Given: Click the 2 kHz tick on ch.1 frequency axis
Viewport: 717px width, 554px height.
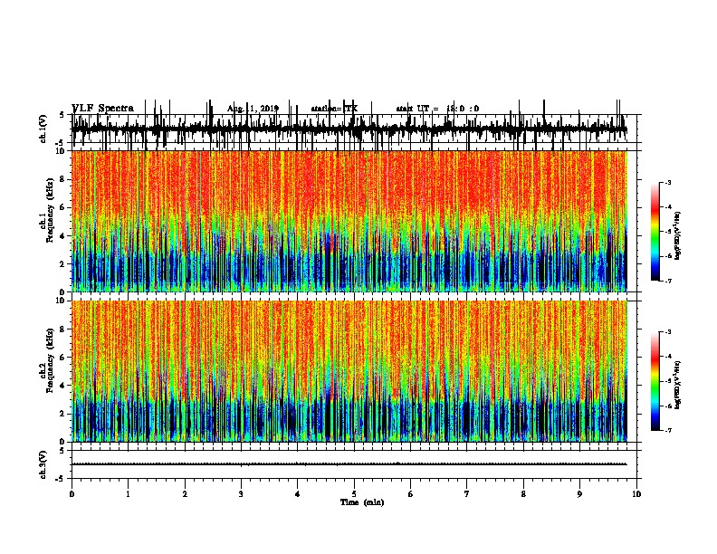Looking at the screenshot, I should click(x=63, y=264).
